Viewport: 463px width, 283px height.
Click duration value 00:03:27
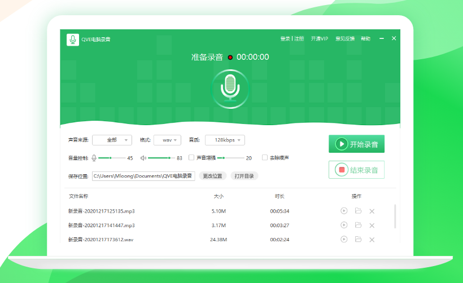click(x=279, y=225)
